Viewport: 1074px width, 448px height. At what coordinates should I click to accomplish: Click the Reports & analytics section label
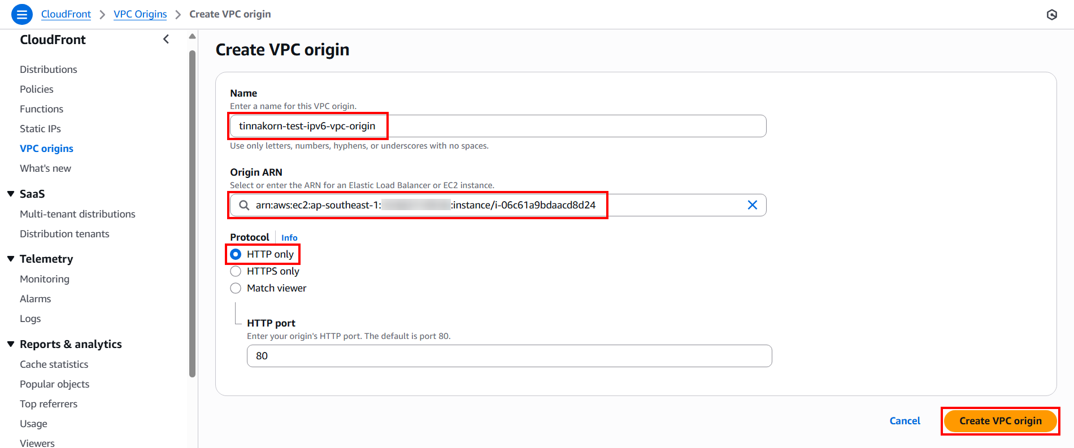[x=71, y=344]
